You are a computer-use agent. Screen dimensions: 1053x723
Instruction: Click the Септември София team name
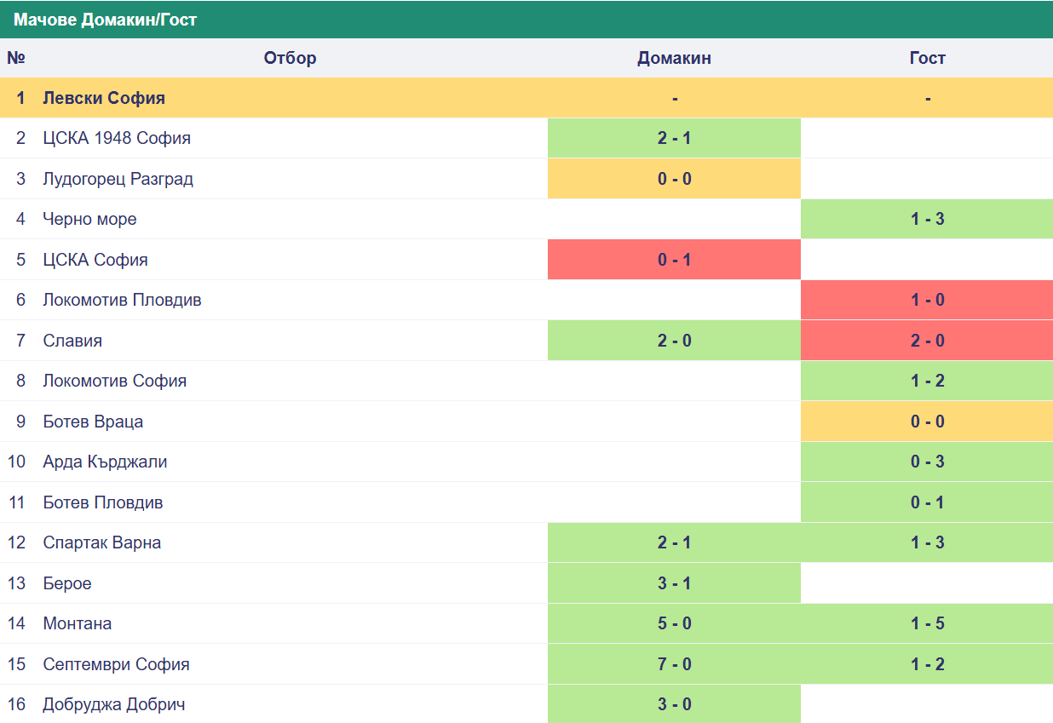pyautogui.click(x=117, y=664)
